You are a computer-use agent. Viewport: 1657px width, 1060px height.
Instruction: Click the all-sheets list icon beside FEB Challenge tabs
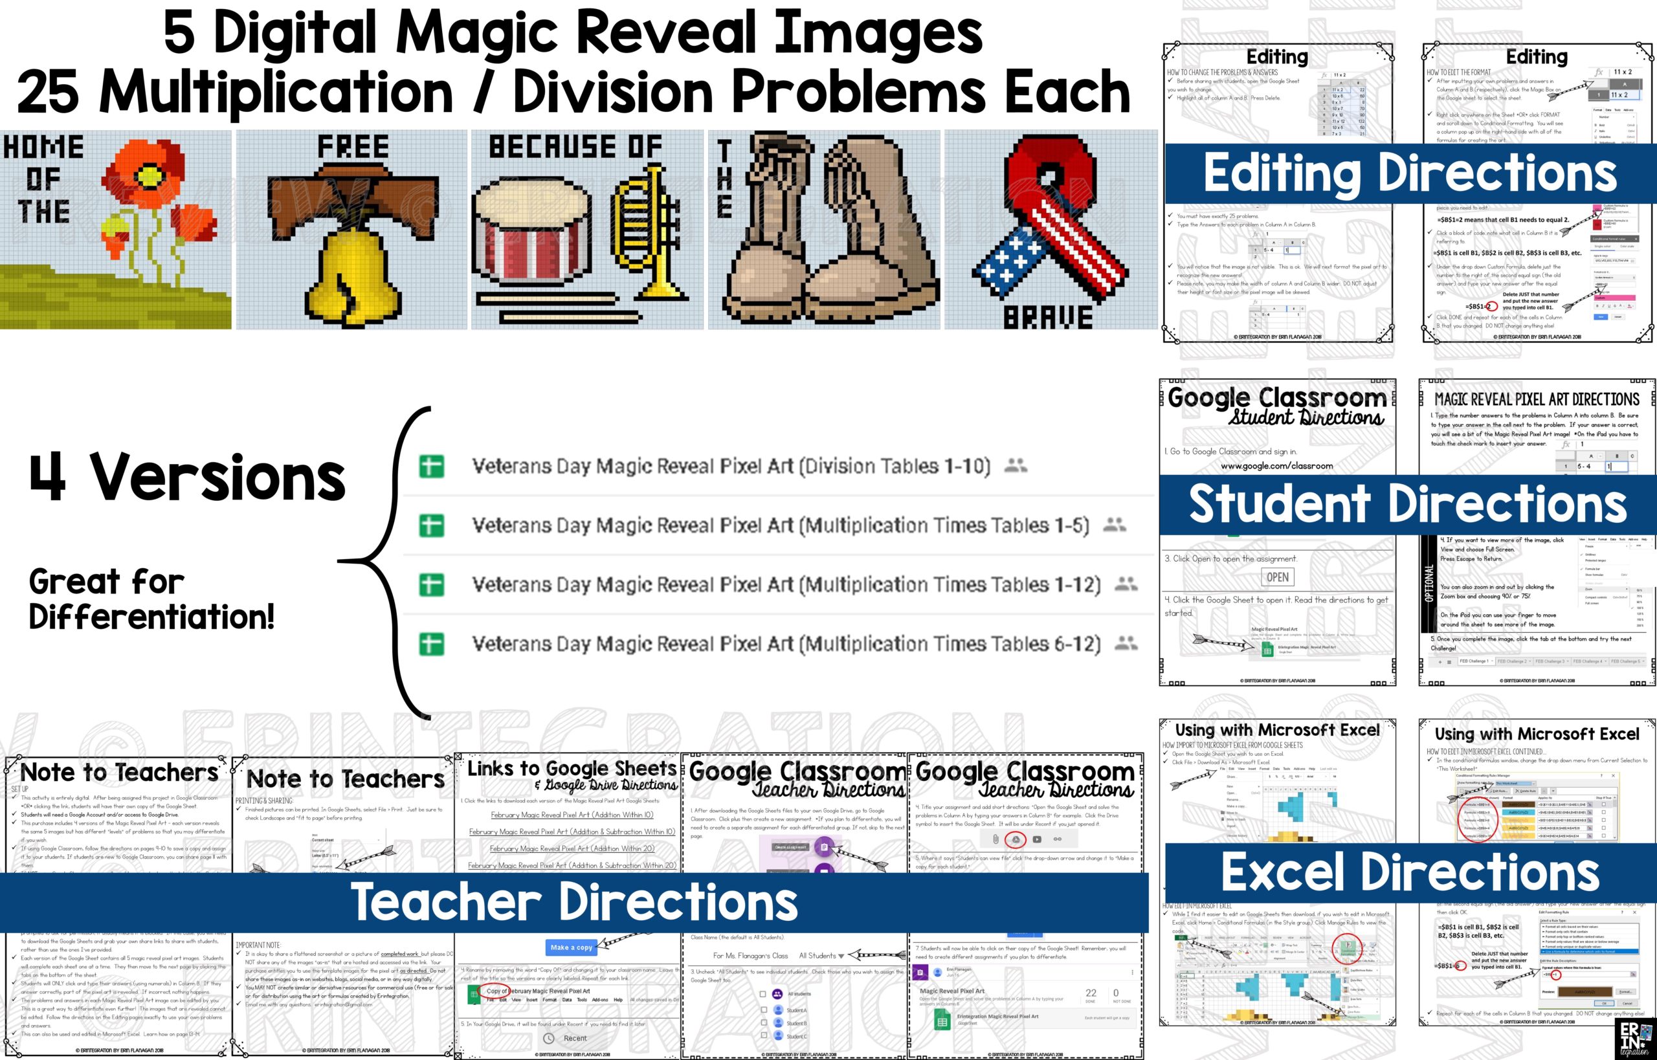tap(1450, 662)
